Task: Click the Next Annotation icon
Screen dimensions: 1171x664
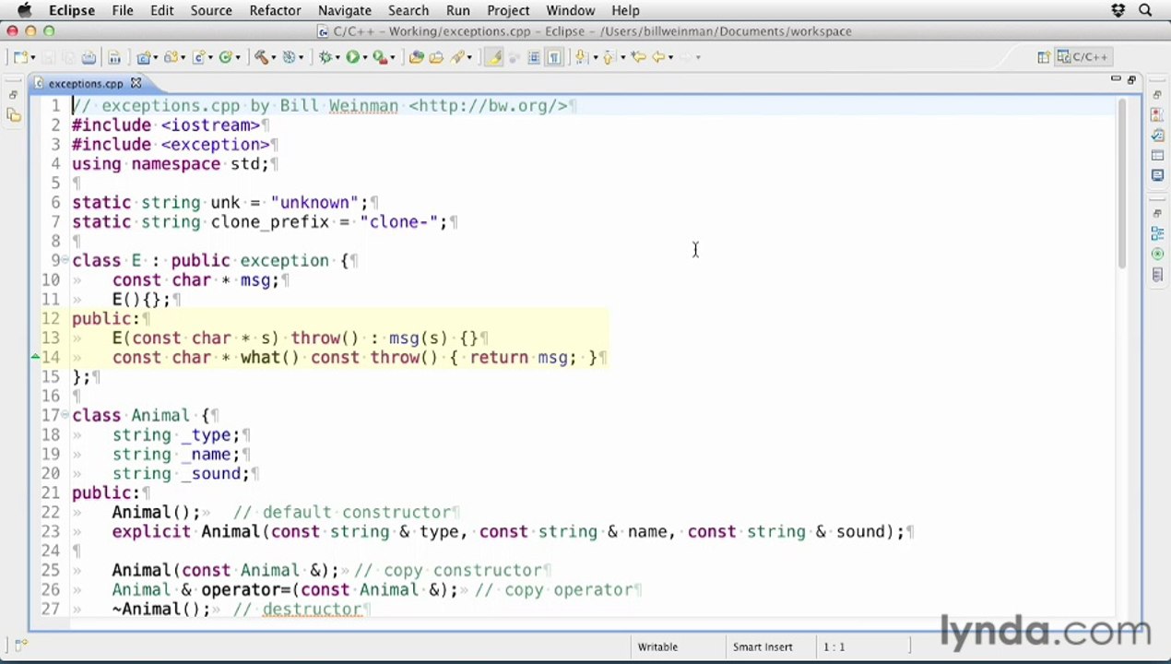Action: tap(581, 57)
